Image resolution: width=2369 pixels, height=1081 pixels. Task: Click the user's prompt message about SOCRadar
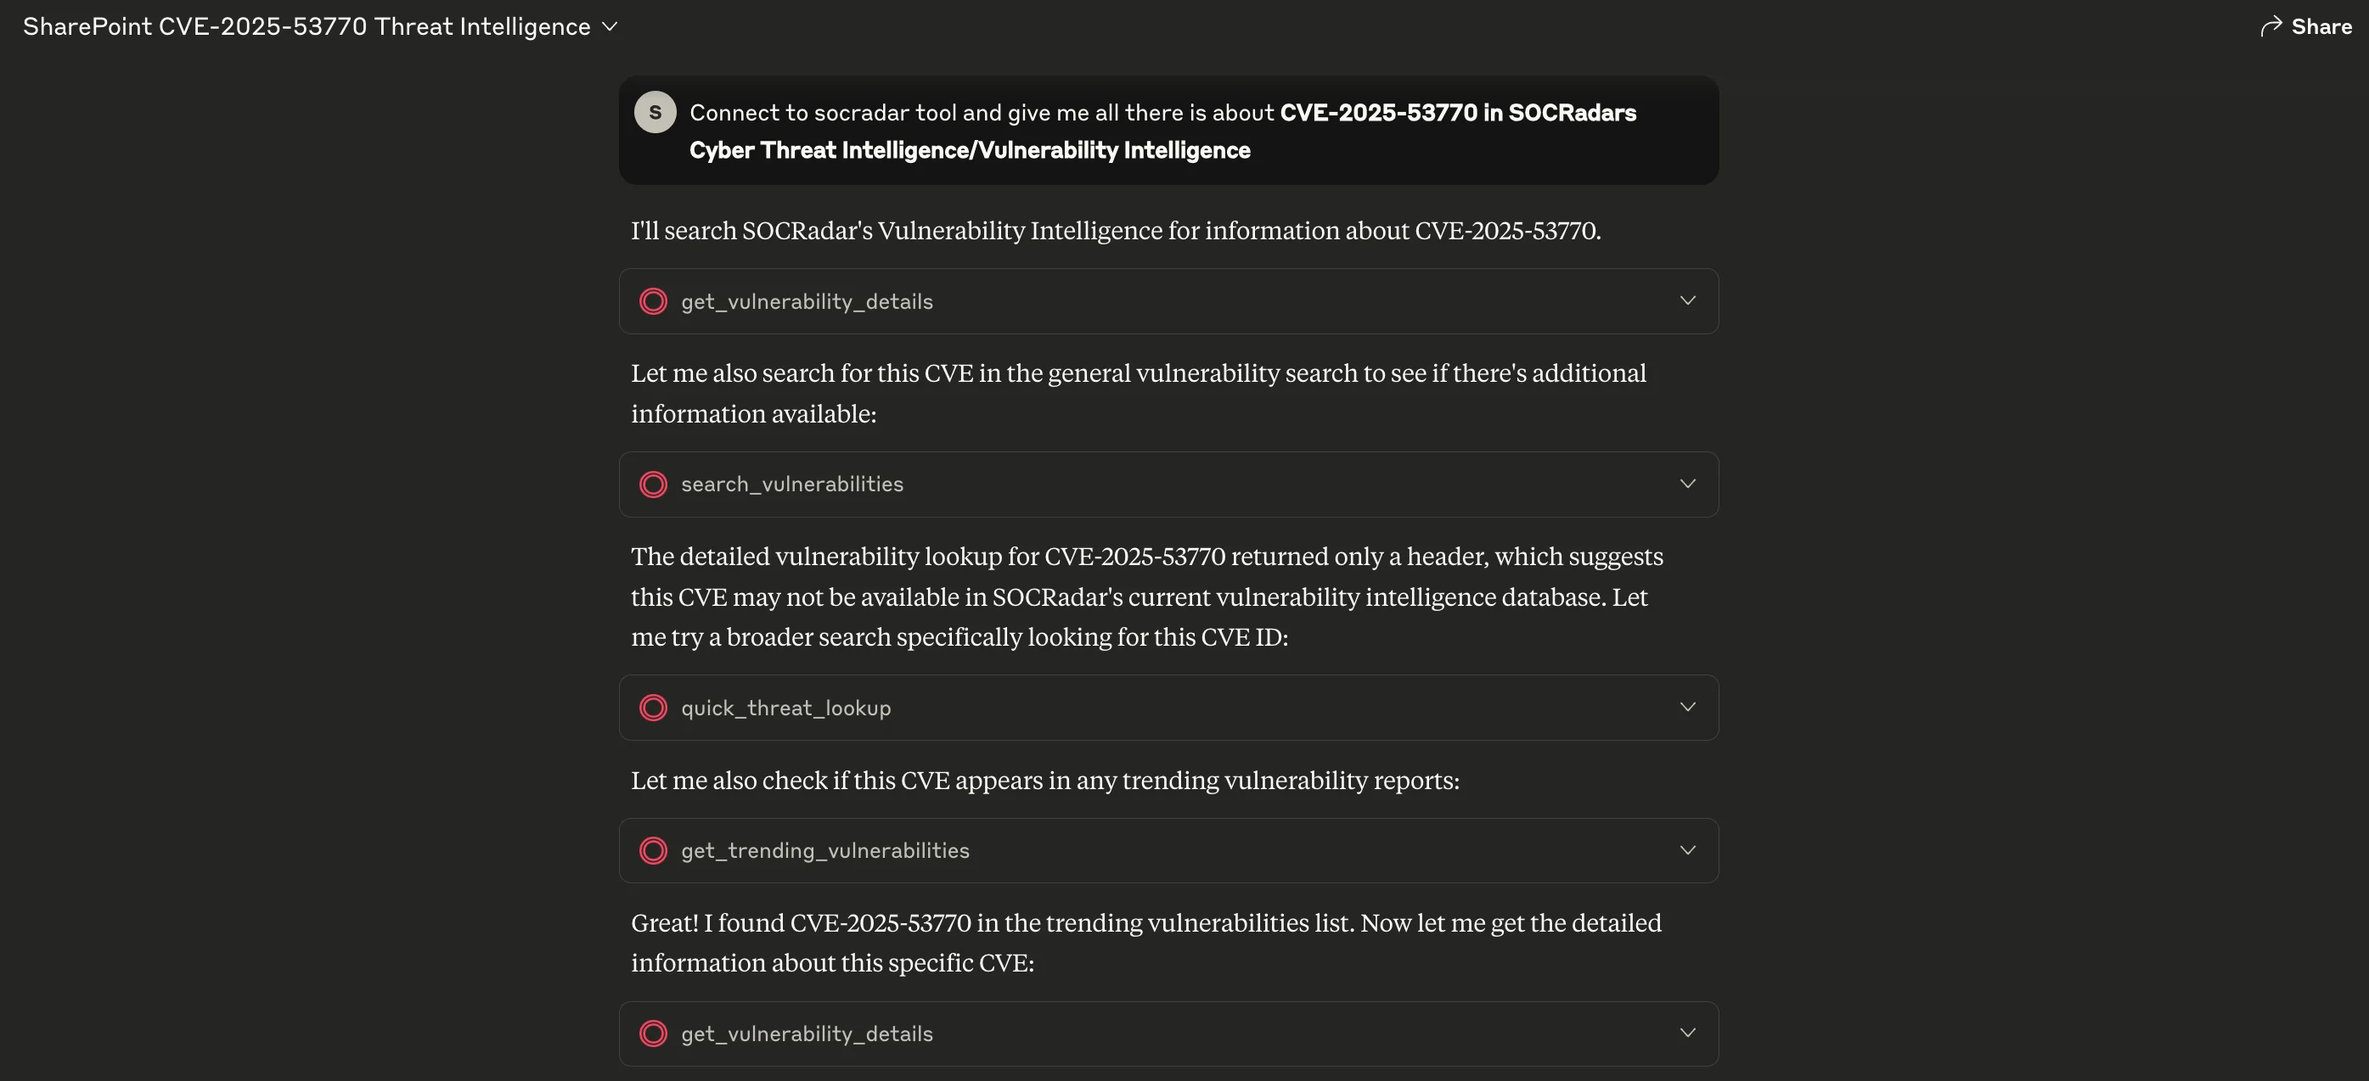click(x=1162, y=131)
